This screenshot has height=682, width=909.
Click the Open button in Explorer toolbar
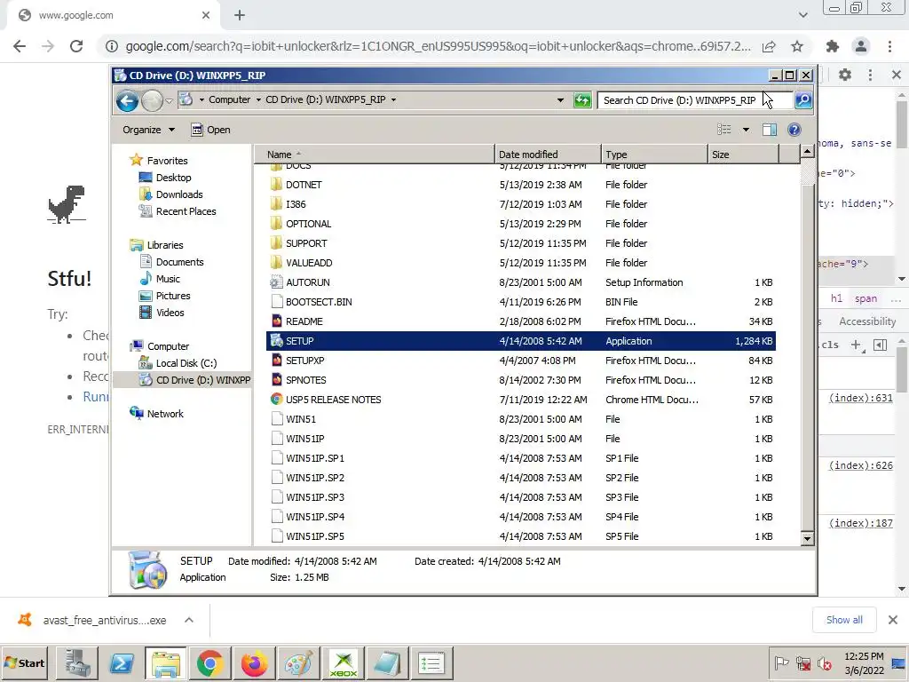pyautogui.click(x=211, y=130)
